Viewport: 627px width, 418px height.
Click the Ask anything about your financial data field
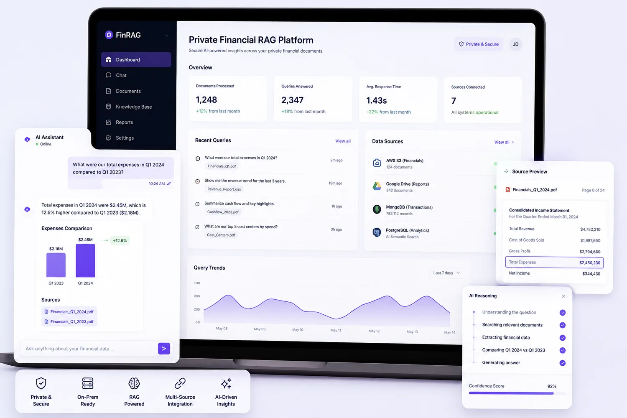click(x=89, y=349)
